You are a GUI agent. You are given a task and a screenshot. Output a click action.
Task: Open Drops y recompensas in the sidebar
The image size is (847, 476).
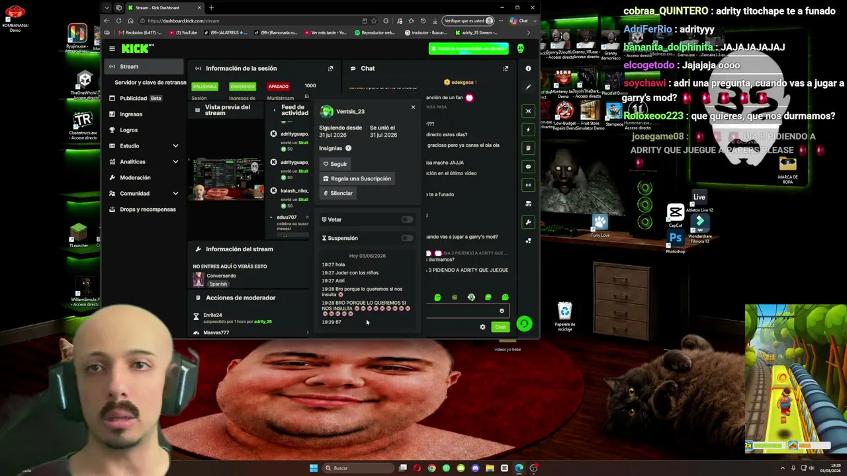click(x=143, y=209)
